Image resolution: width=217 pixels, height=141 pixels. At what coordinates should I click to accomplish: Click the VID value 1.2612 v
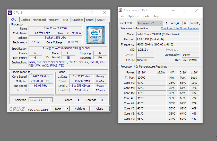145,50
